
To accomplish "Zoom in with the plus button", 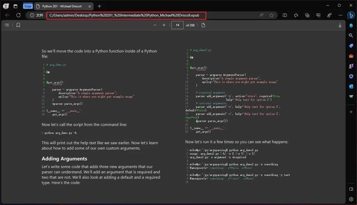I will pos(163,25).
